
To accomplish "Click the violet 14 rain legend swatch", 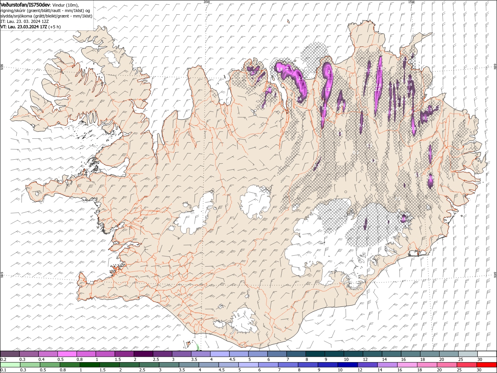I will click(388, 365).
